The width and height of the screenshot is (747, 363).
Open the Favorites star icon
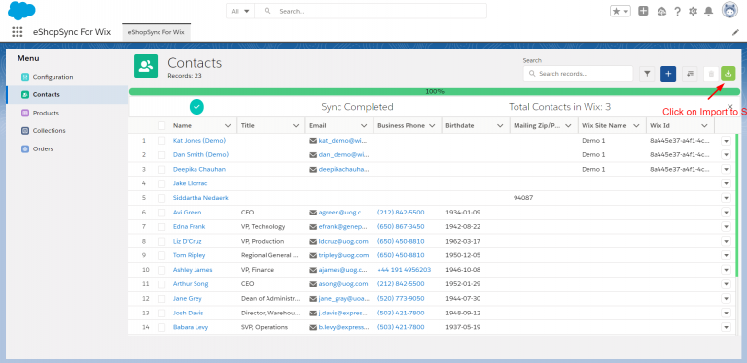(616, 11)
